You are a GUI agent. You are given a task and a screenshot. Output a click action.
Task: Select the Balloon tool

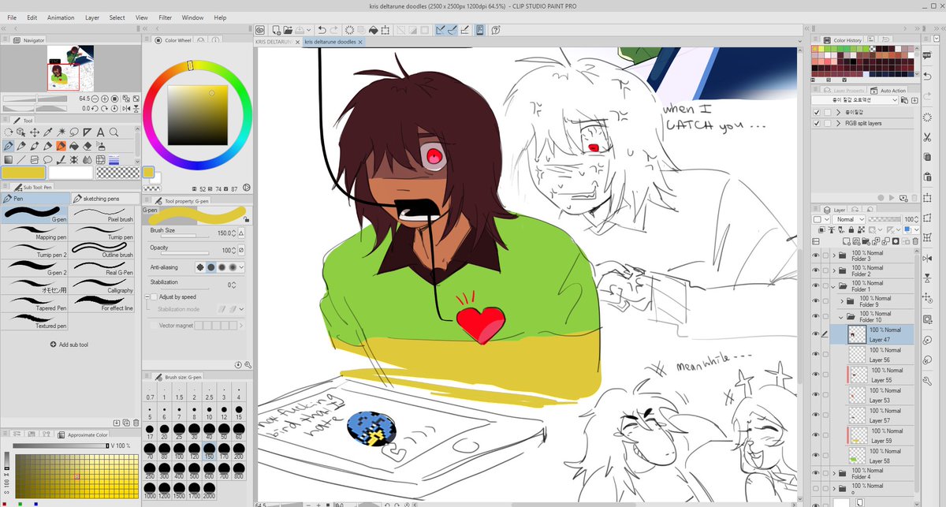(48, 160)
